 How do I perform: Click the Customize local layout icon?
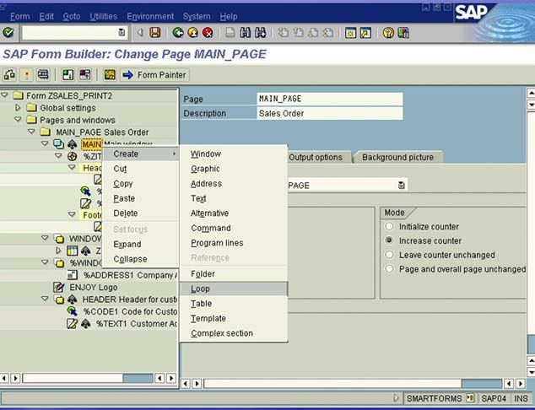click(403, 33)
